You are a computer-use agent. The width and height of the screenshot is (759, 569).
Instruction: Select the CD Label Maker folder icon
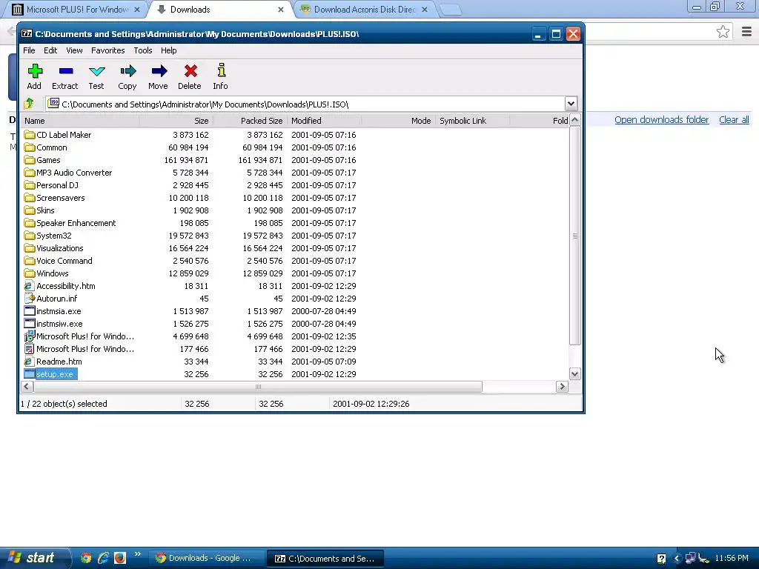30,135
